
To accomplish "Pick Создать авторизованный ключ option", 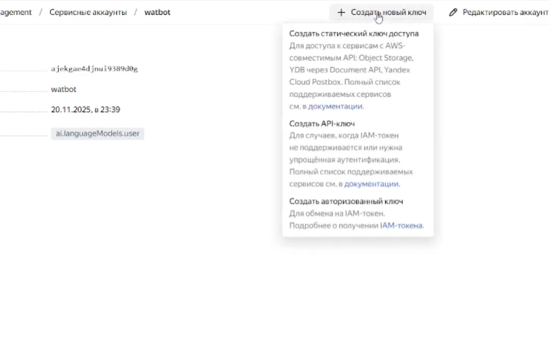I will click(x=346, y=201).
